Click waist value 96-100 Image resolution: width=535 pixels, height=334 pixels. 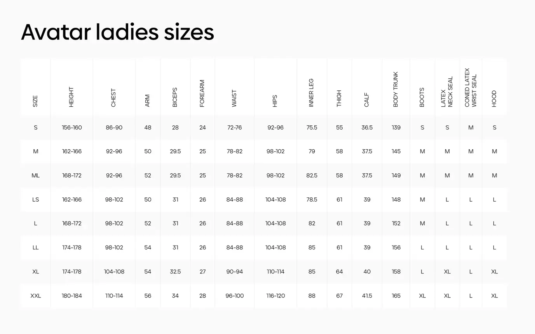235,296
